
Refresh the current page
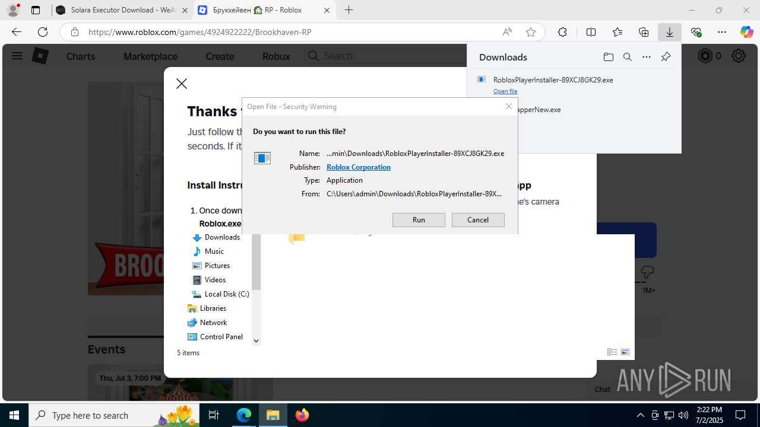click(43, 32)
